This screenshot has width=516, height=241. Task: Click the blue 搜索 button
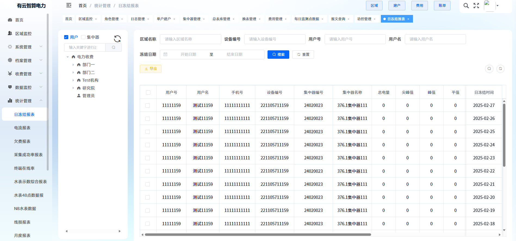point(278,54)
